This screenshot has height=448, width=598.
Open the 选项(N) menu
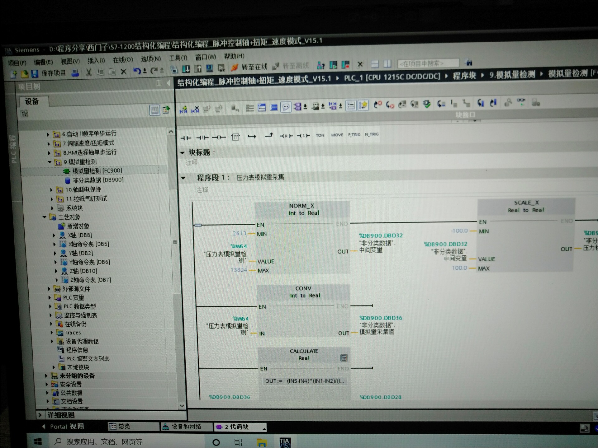pos(151,59)
